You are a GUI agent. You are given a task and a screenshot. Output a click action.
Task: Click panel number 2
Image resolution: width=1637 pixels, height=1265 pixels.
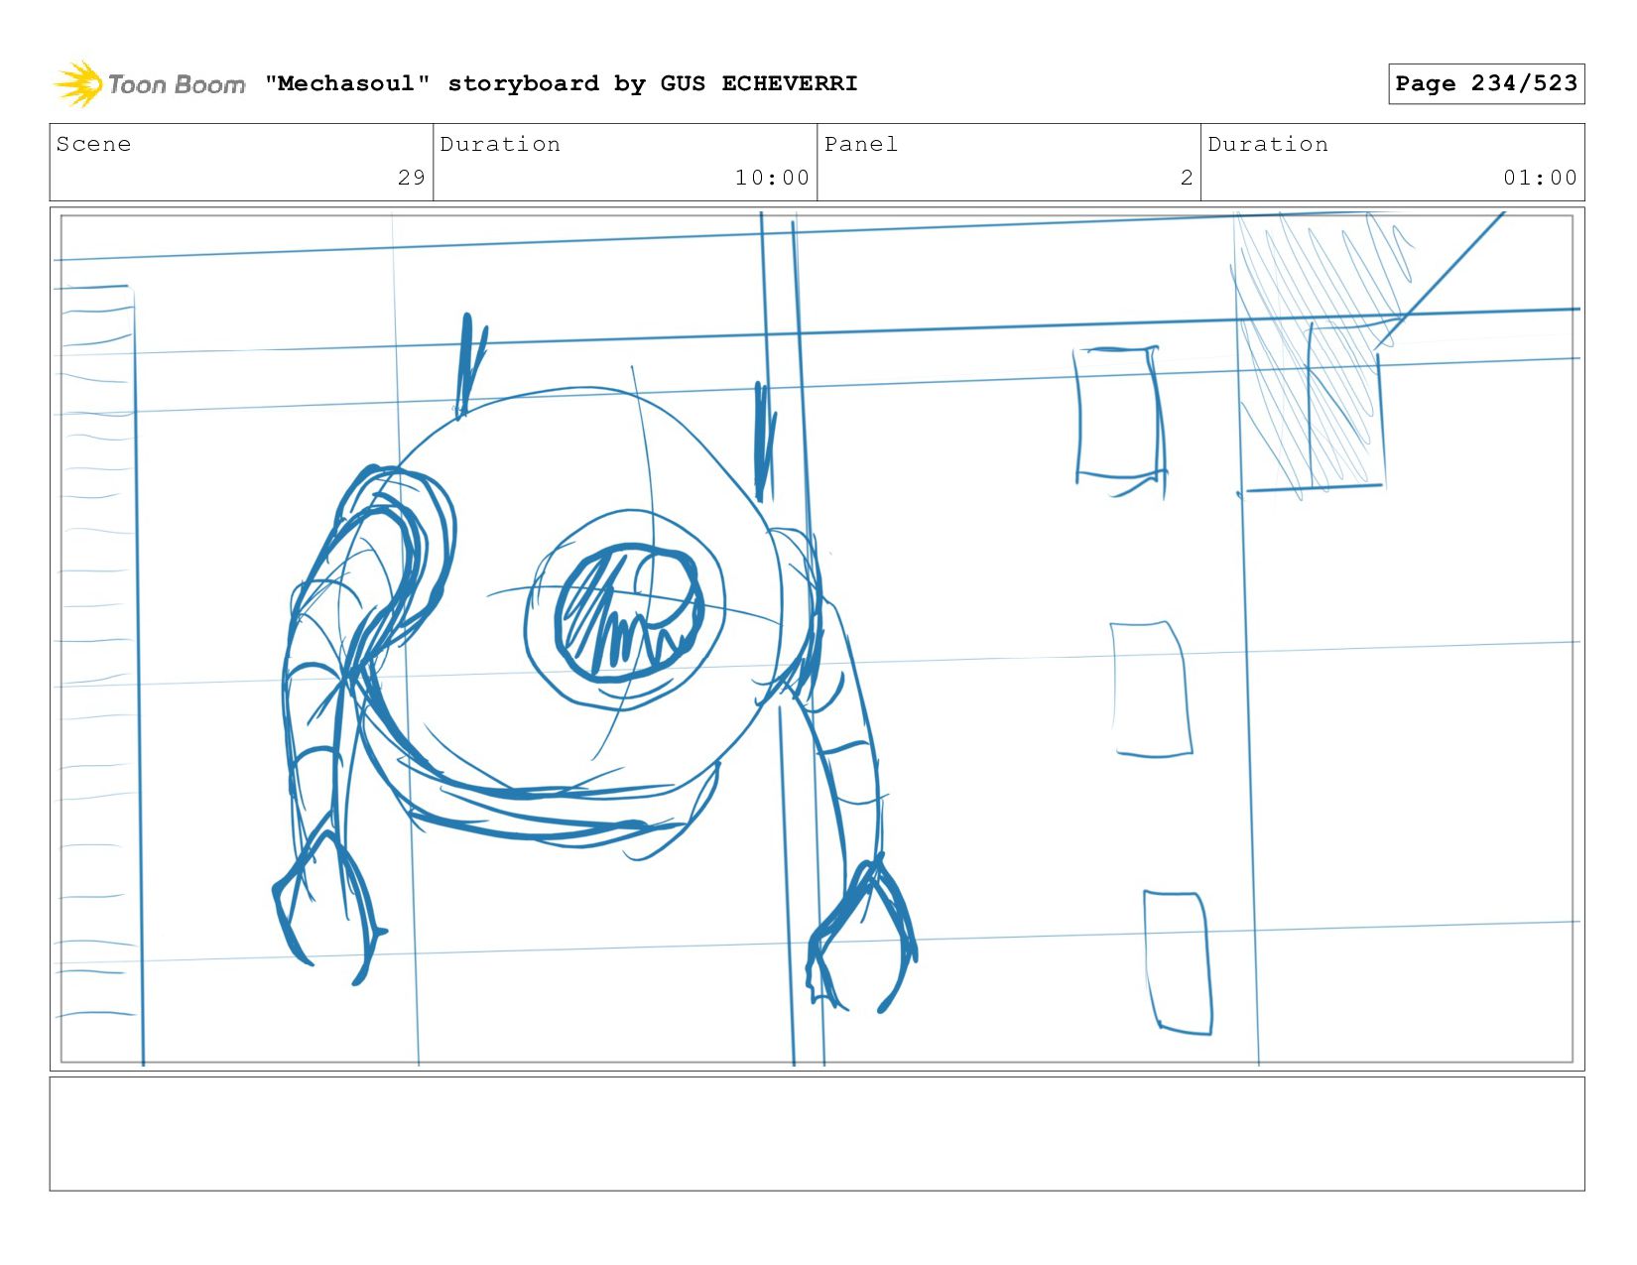coord(1187,178)
